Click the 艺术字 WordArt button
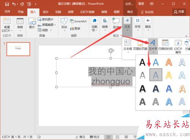Viewport: 190px width, 140px height. pos(153,46)
